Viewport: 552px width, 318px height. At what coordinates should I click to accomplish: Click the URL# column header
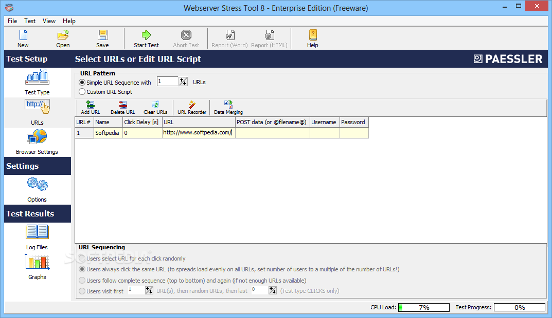[x=84, y=122]
